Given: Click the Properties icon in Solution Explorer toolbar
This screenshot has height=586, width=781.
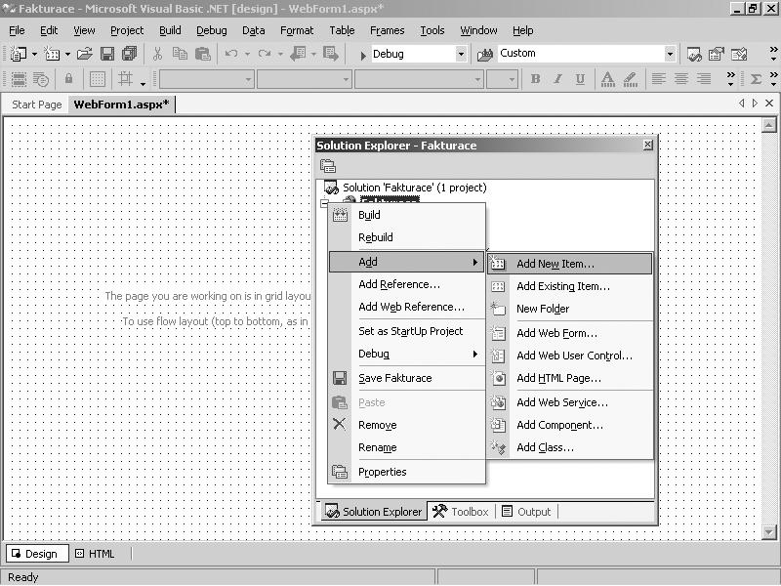Looking at the screenshot, I should click(x=328, y=166).
